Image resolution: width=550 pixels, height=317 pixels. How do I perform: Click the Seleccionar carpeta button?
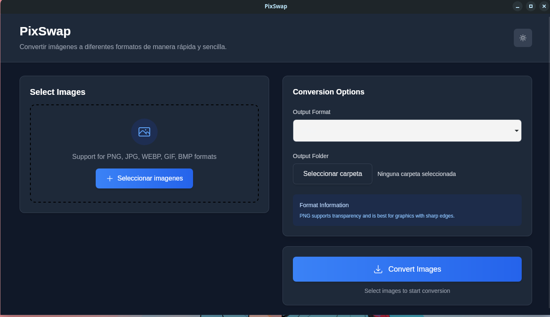click(332, 174)
